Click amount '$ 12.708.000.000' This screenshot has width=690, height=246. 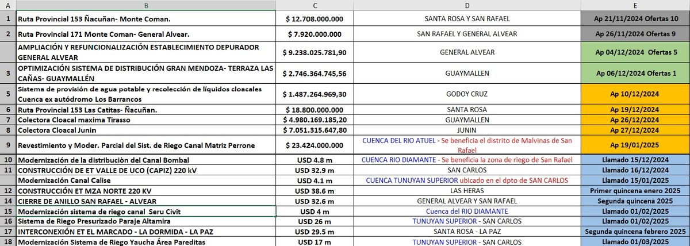(x=315, y=18)
